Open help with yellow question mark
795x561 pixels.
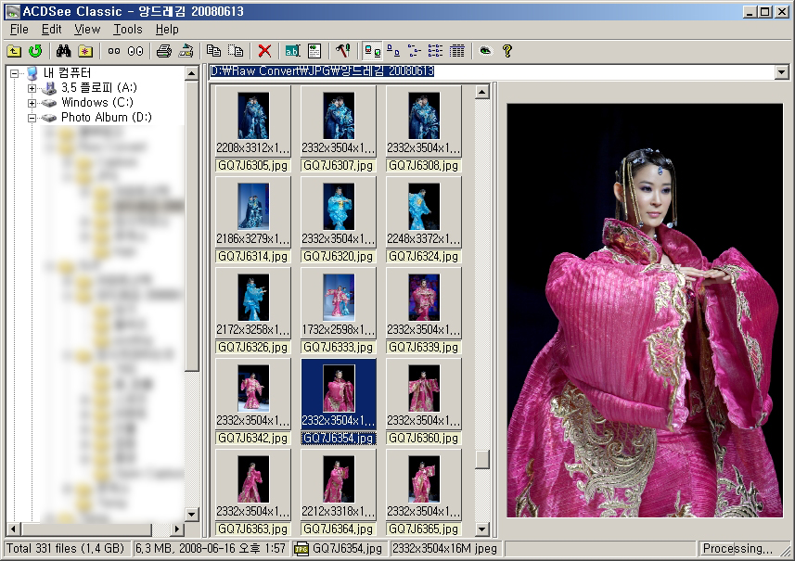pyautogui.click(x=507, y=51)
